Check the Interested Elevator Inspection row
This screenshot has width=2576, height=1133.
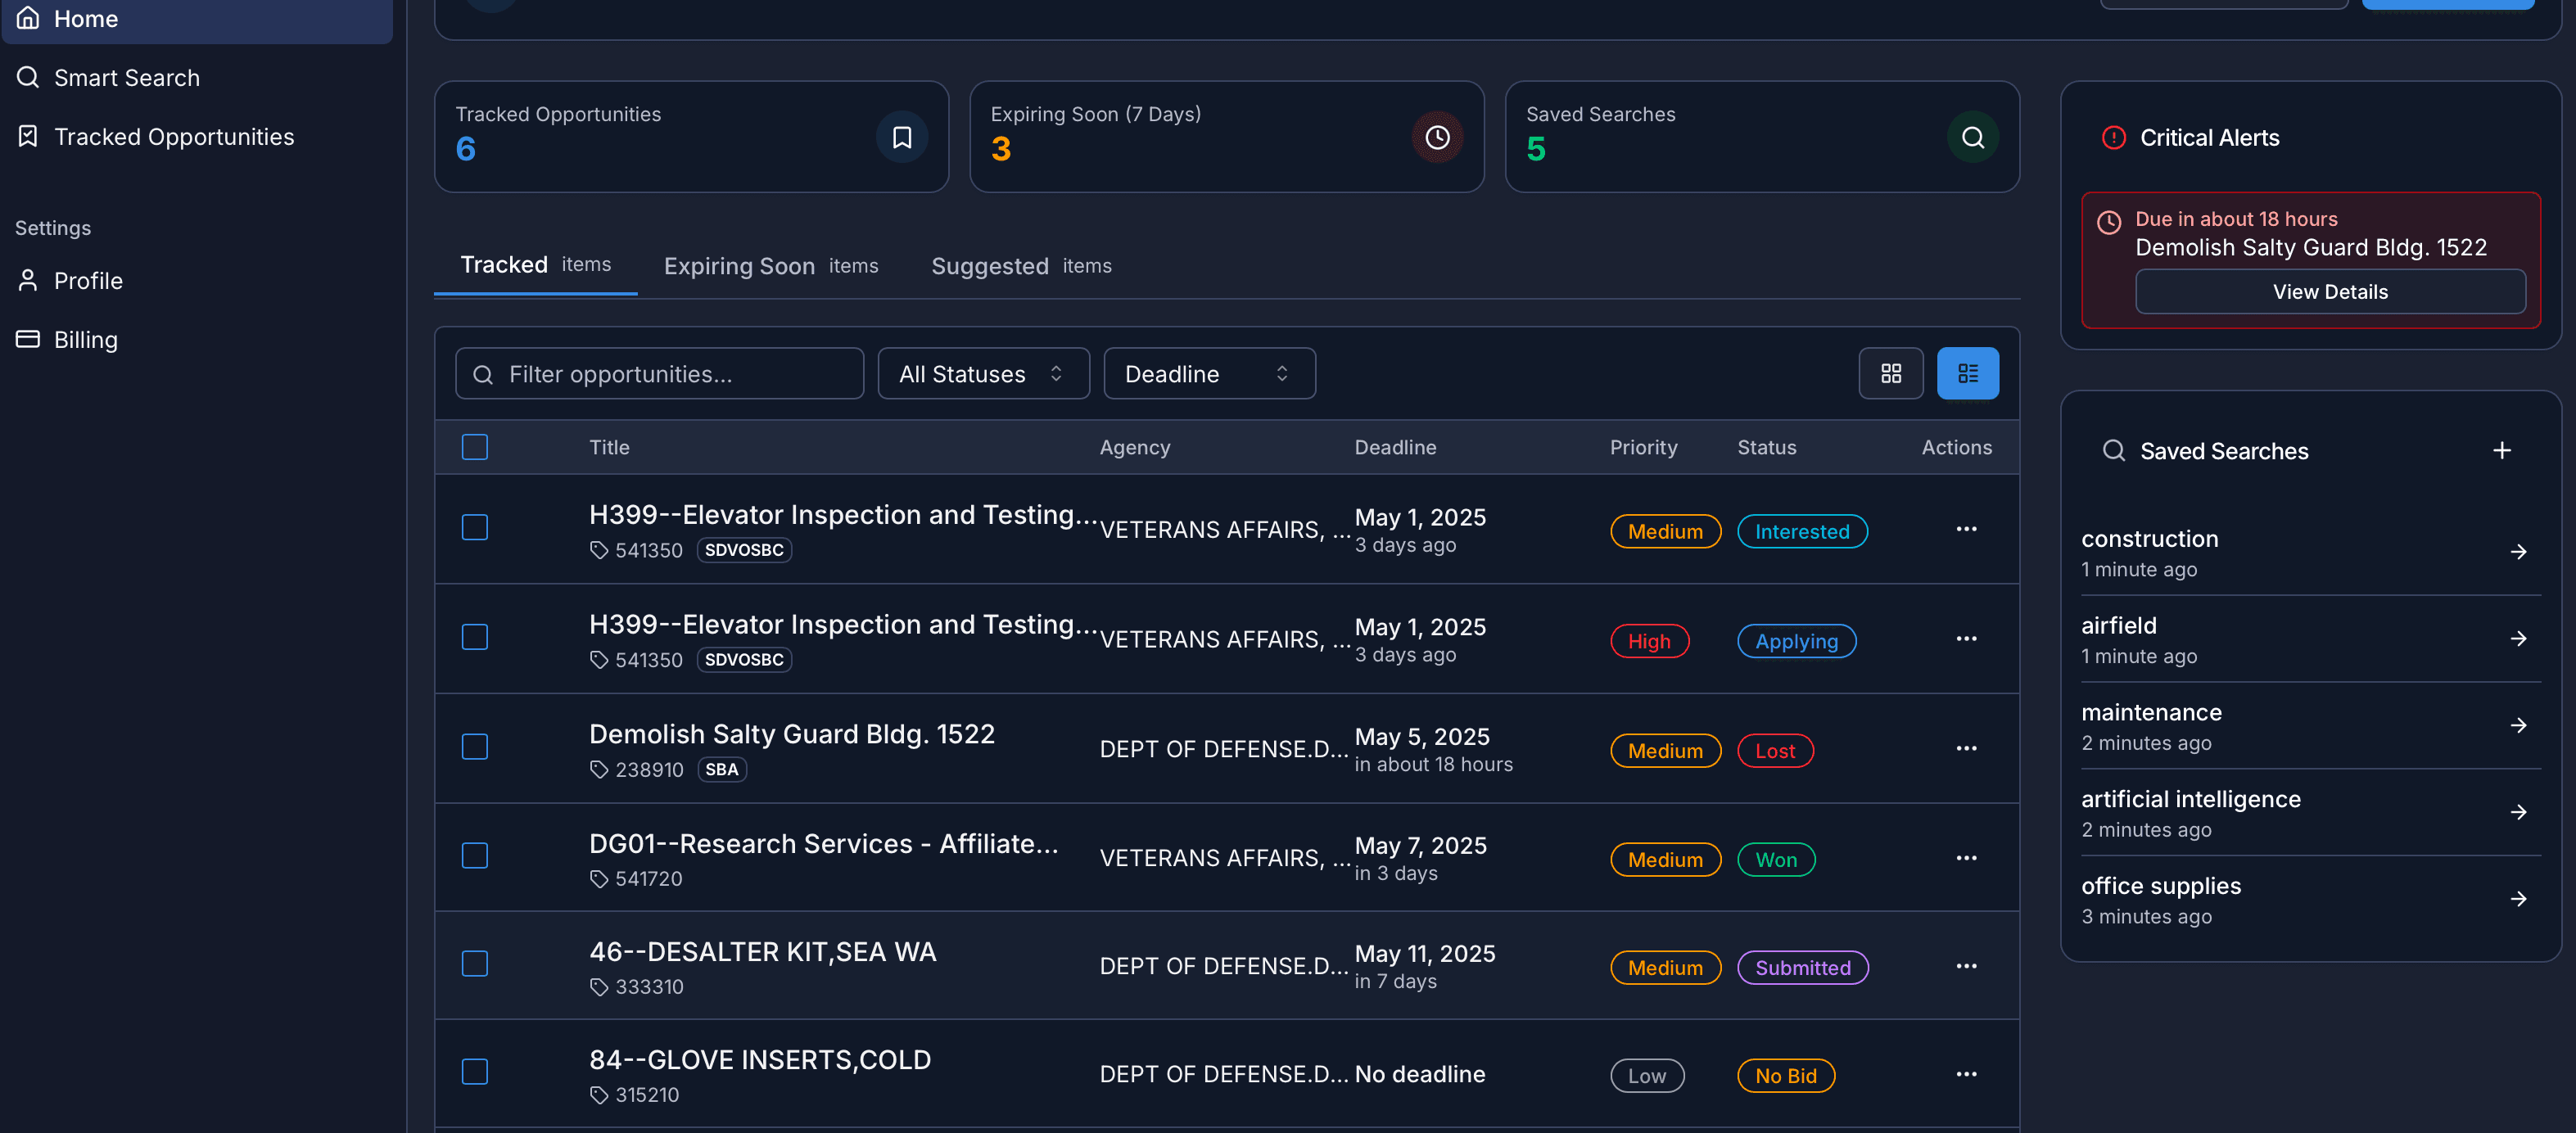475,528
